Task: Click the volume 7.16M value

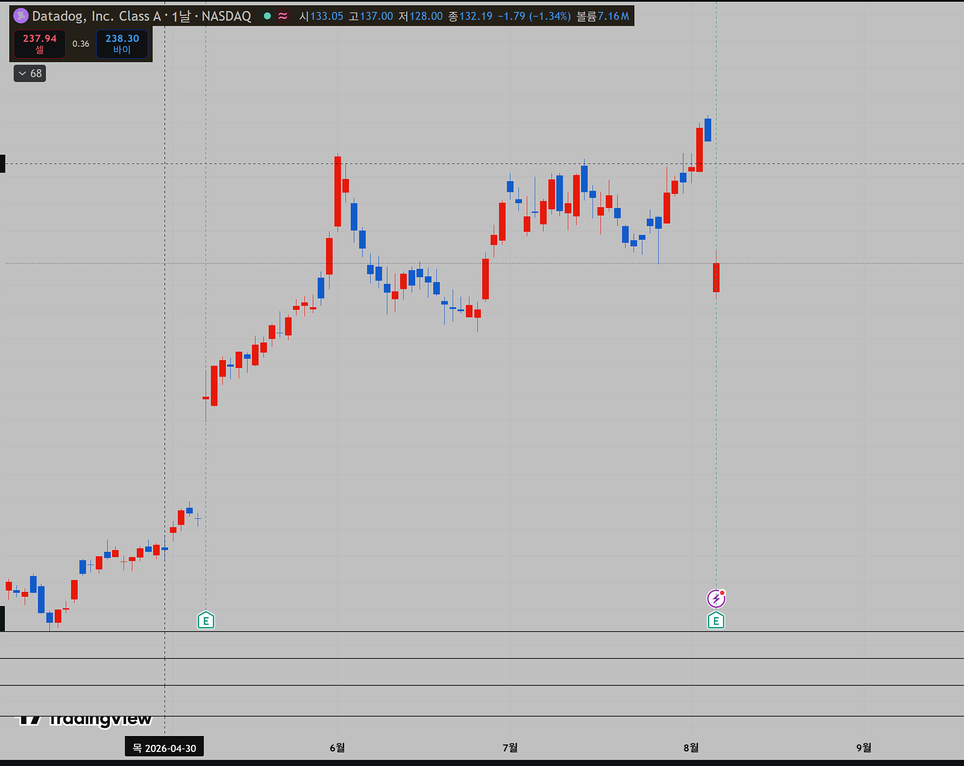Action: [613, 16]
